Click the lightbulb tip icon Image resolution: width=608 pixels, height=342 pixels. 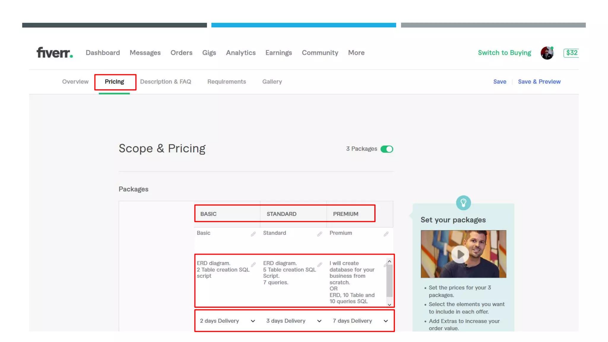463,203
